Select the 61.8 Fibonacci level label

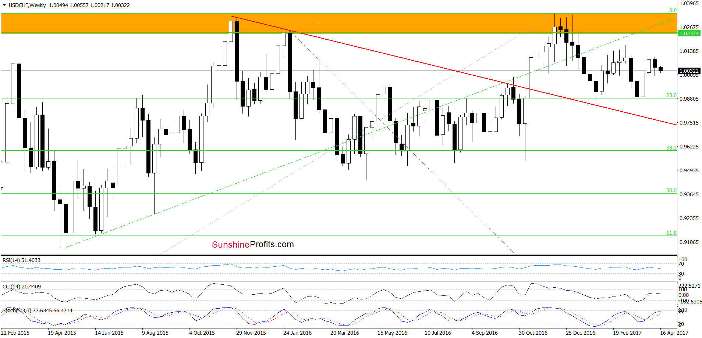click(x=671, y=233)
